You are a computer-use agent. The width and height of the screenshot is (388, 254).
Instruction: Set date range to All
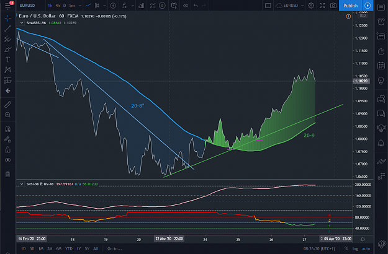(x=96, y=248)
